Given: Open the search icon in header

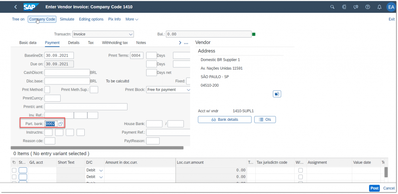Looking at the screenshot, I should [x=332, y=7].
